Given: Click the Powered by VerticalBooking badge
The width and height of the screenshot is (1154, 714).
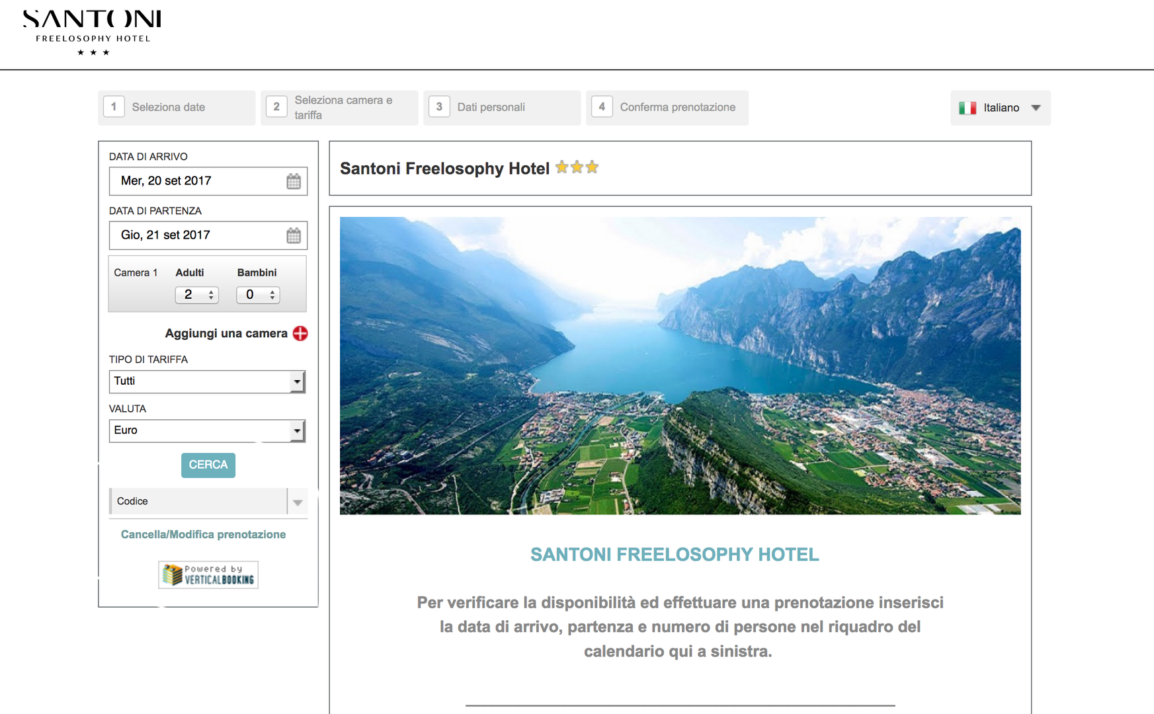Looking at the screenshot, I should tap(208, 575).
